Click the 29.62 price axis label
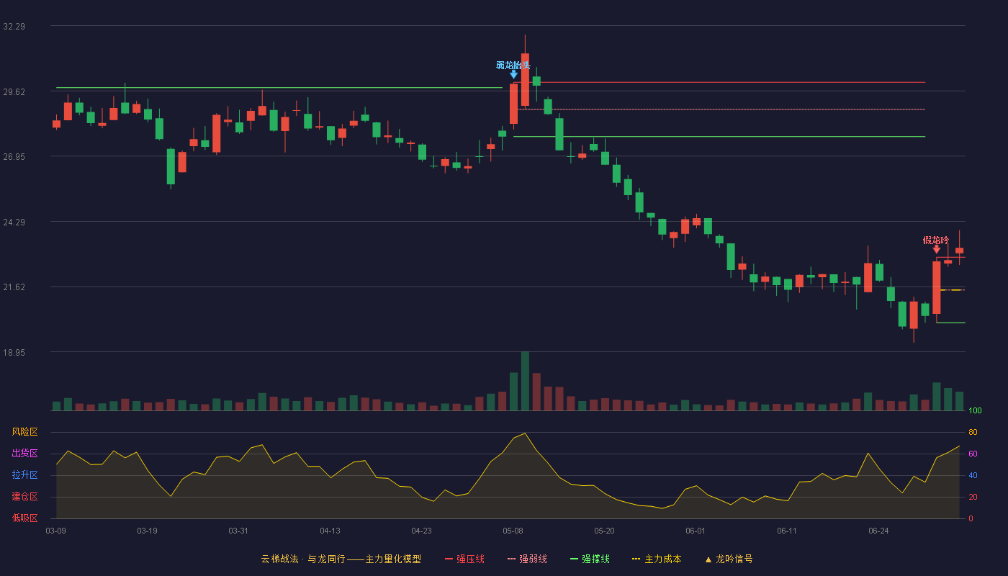Viewport: 1008px width, 576px height. coord(14,92)
